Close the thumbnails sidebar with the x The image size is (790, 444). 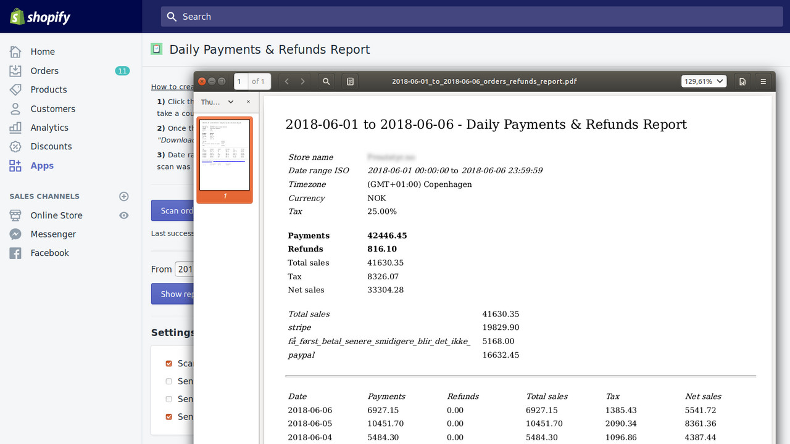[x=248, y=102]
